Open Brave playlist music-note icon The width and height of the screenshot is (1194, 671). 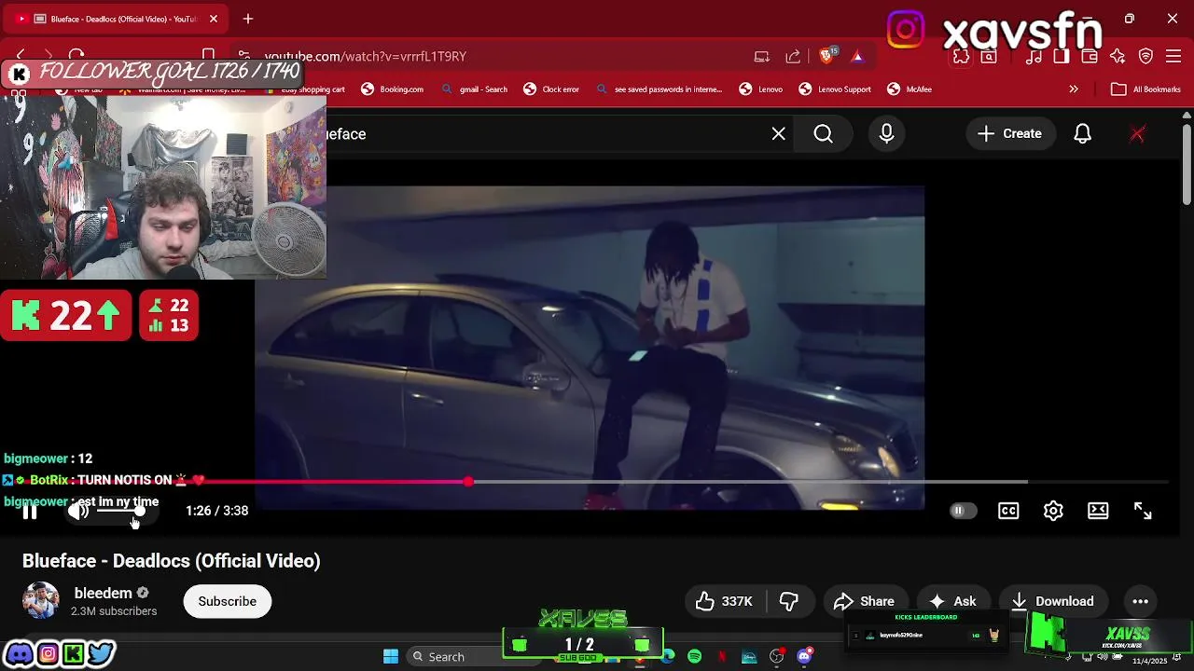click(1034, 57)
